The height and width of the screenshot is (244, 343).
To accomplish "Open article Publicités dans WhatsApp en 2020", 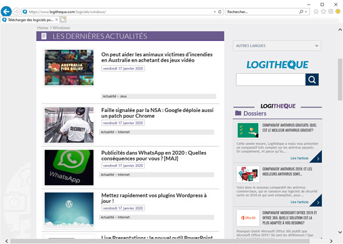I will coord(154,155).
